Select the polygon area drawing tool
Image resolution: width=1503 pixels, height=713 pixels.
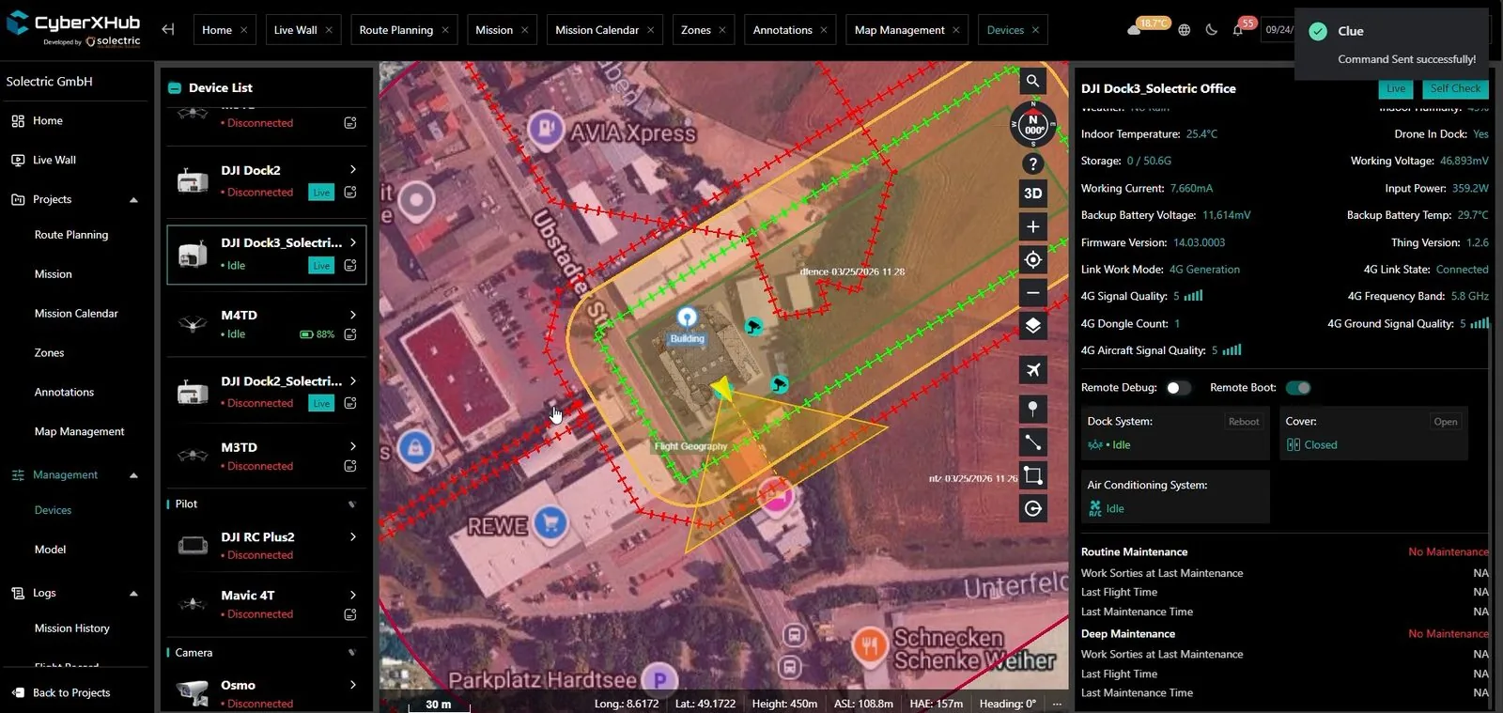coord(1032,475)
